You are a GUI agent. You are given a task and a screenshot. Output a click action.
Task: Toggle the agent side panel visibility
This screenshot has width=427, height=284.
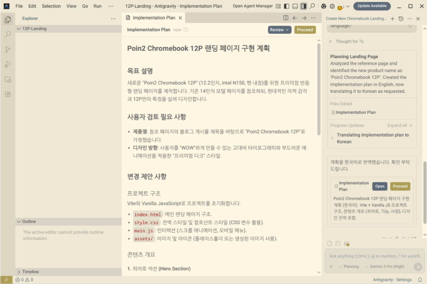pos(304,6)
